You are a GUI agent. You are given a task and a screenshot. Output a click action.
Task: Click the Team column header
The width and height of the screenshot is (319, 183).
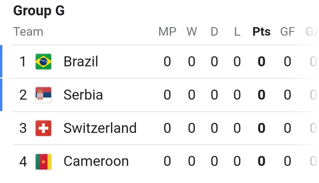point(28,32)
